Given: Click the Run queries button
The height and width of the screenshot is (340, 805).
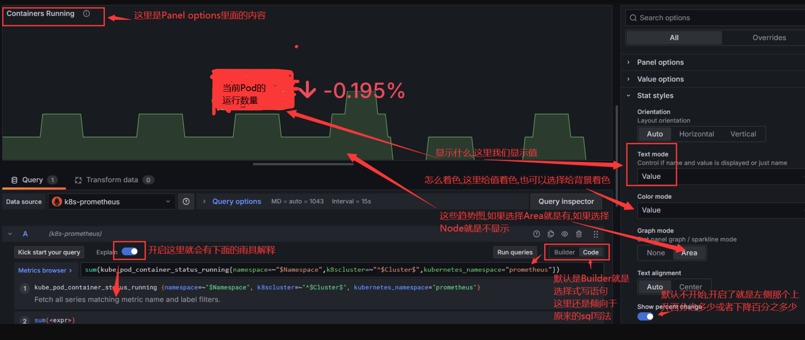Looking at the screenshot, I should pyautogui.click(x=515, y=252).
